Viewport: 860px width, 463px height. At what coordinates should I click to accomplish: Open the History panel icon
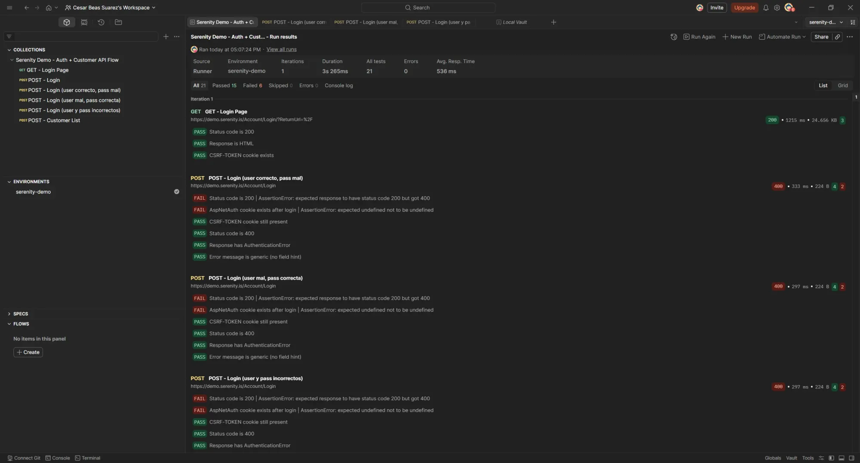[101, 22]
